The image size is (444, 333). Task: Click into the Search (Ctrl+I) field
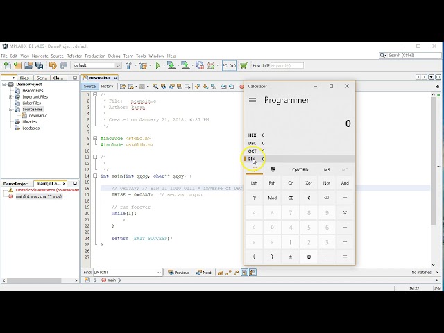point(415,55)
